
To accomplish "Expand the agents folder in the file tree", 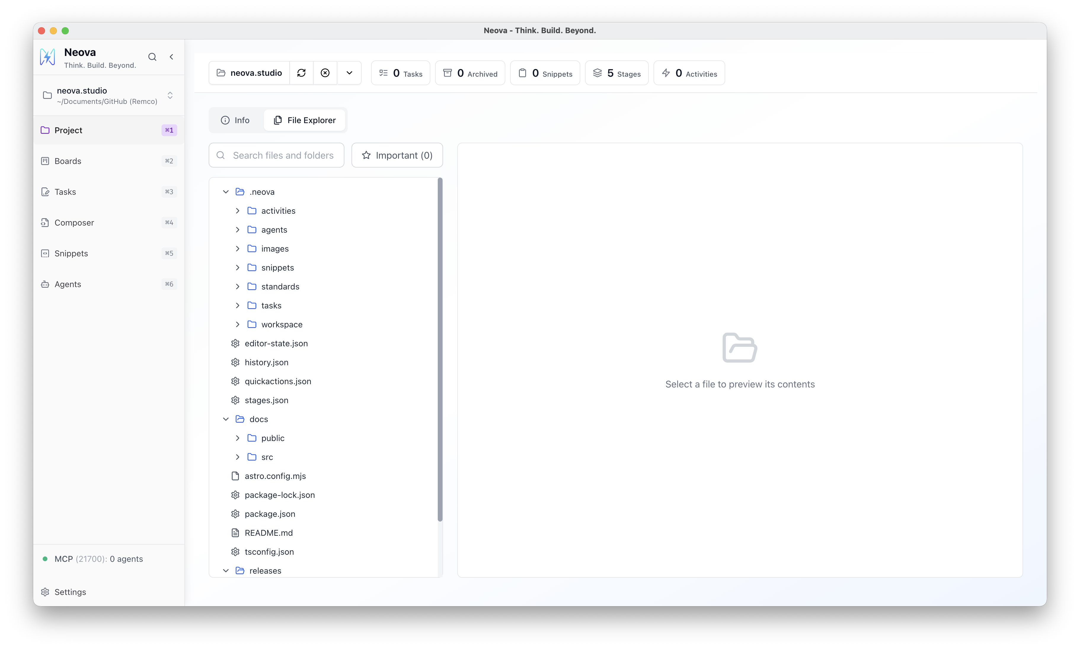I will (238, 229).
